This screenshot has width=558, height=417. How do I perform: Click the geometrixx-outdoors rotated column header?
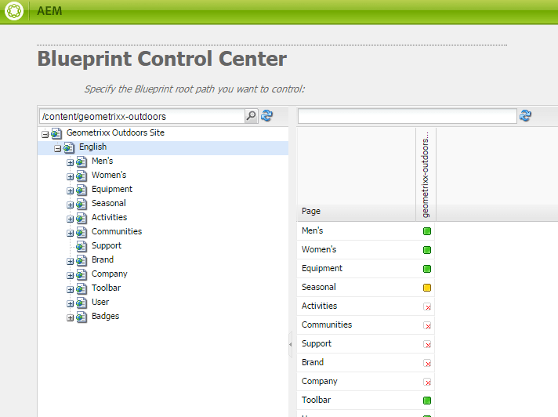426,174
